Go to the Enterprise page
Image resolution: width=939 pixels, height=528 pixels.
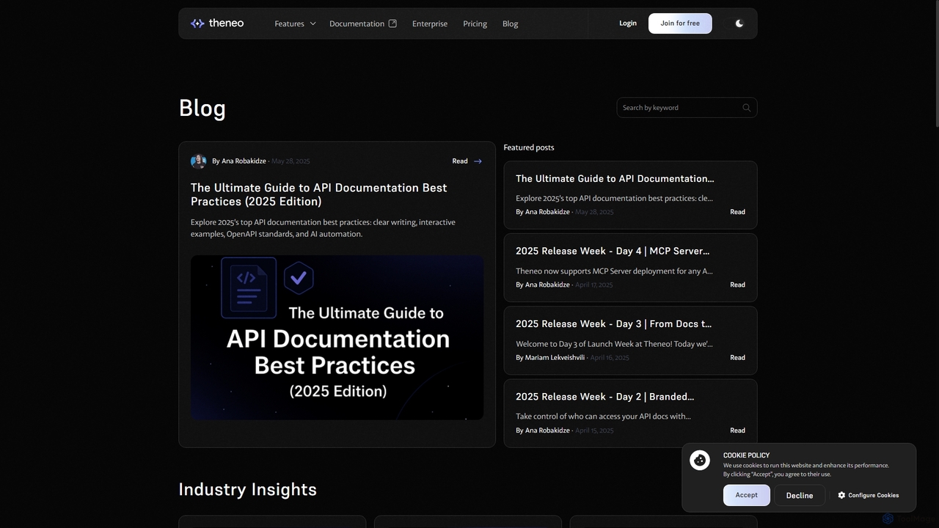pyautogui.click(x=430, y=23)
